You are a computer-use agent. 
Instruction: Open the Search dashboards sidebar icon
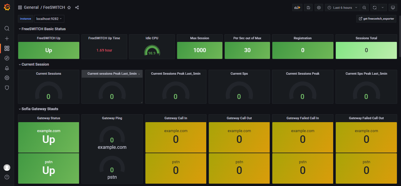point(7,28)
